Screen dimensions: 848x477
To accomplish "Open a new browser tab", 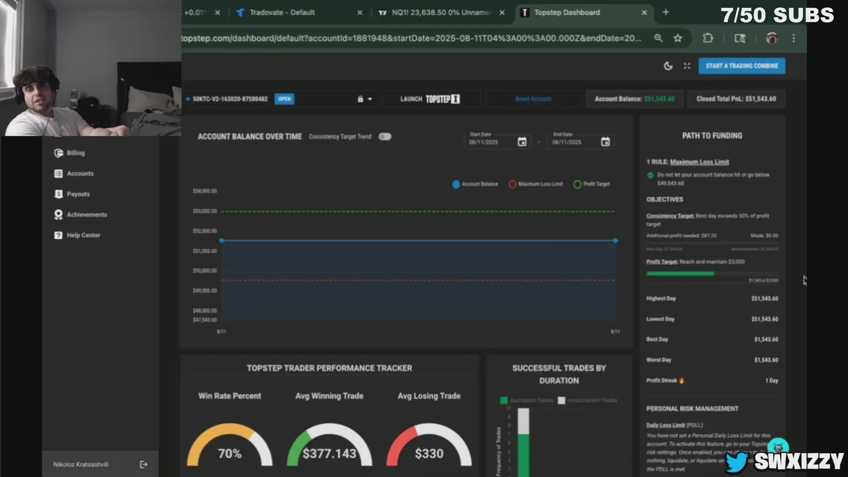I will click(666, 12).
